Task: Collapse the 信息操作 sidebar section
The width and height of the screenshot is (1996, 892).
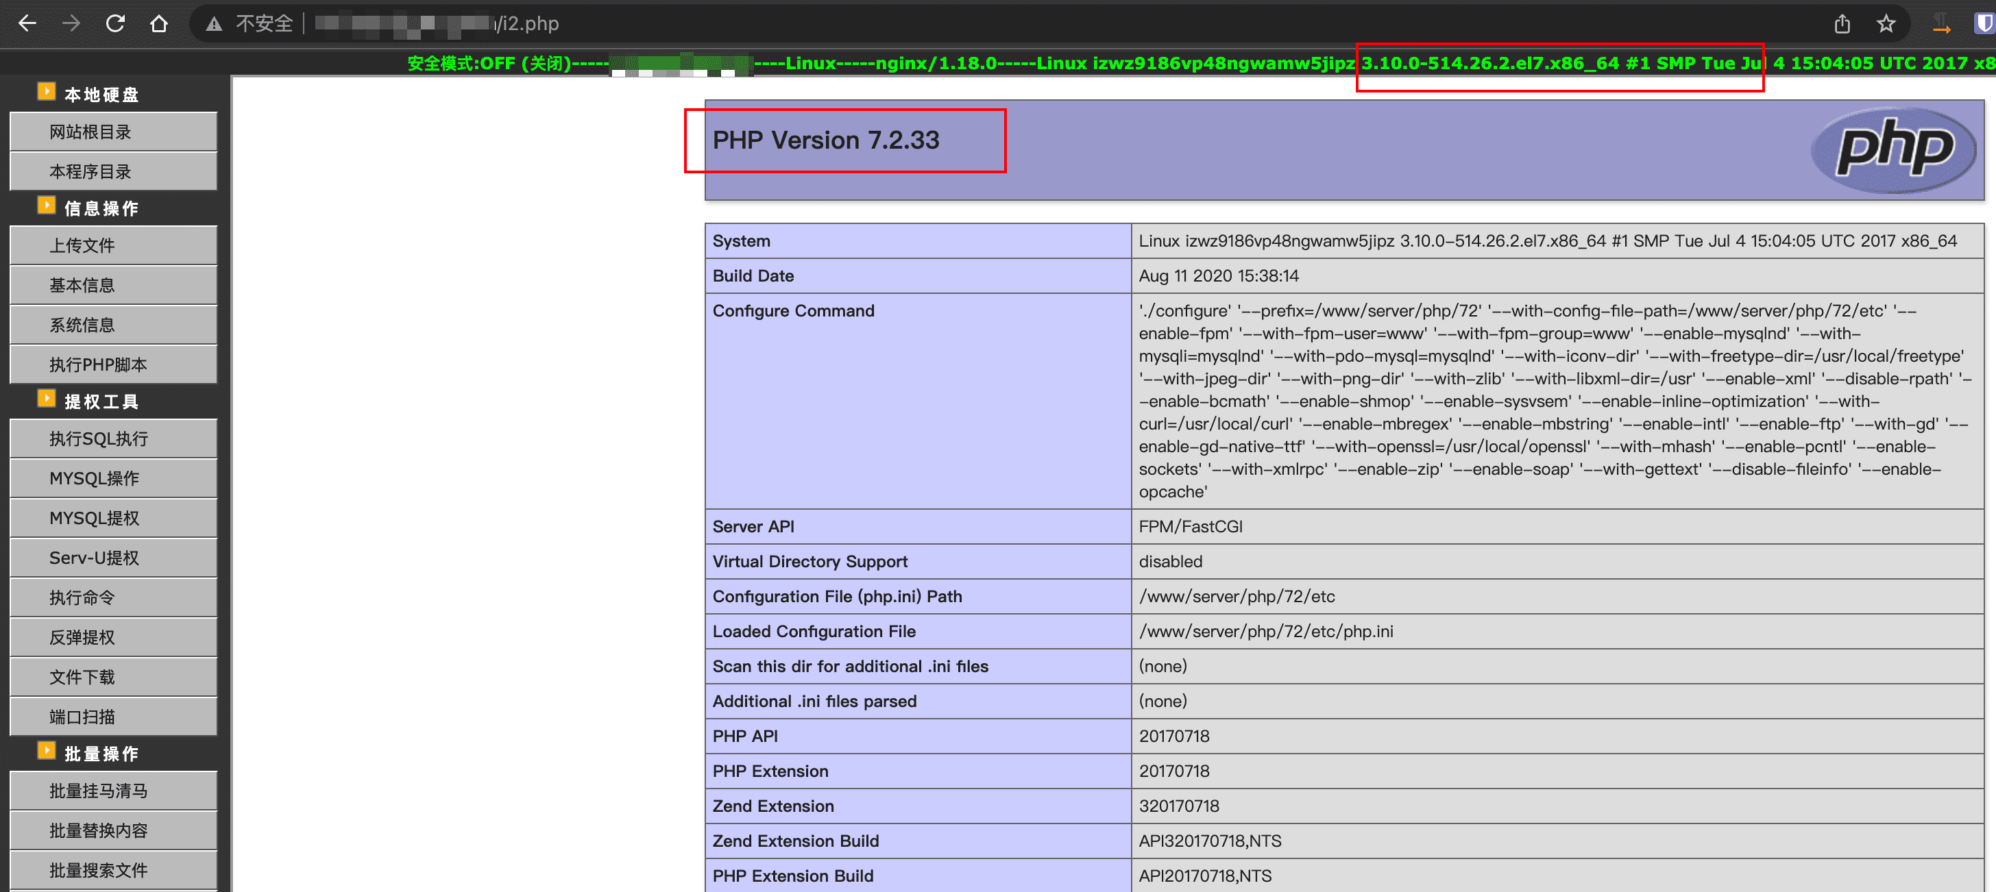Action: [47, 206]
